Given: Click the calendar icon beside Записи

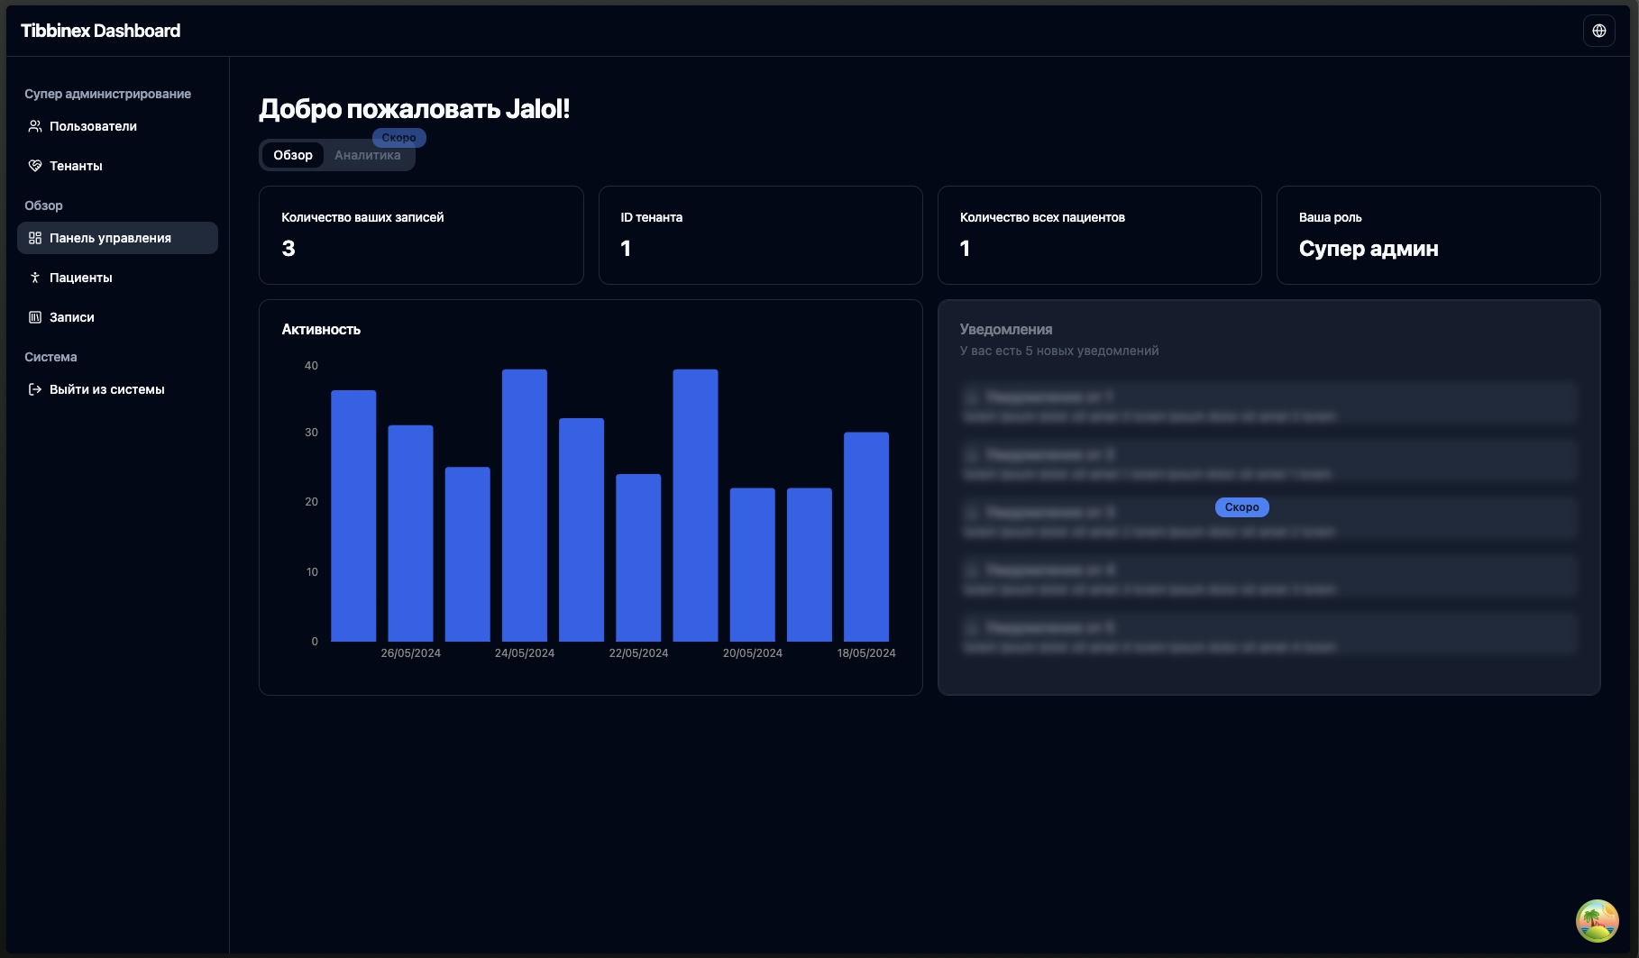Looking at the screenshot, I should pos(35,317).
